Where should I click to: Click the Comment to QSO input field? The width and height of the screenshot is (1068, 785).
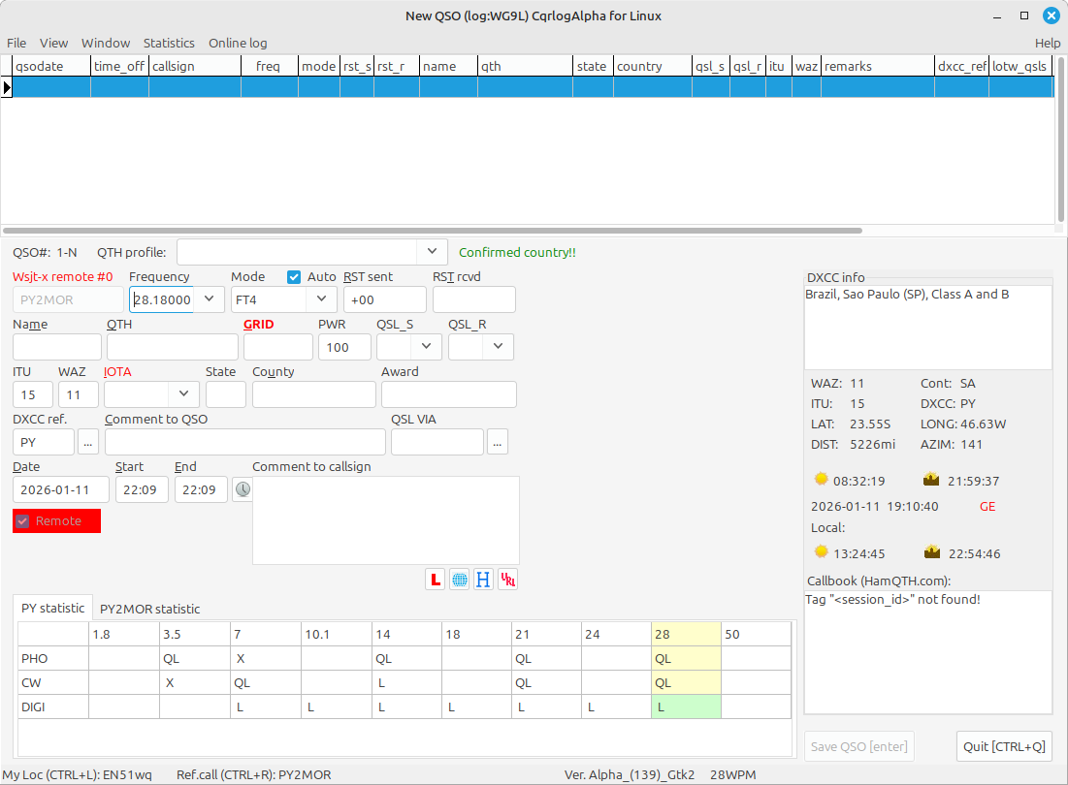pos(244,442)
